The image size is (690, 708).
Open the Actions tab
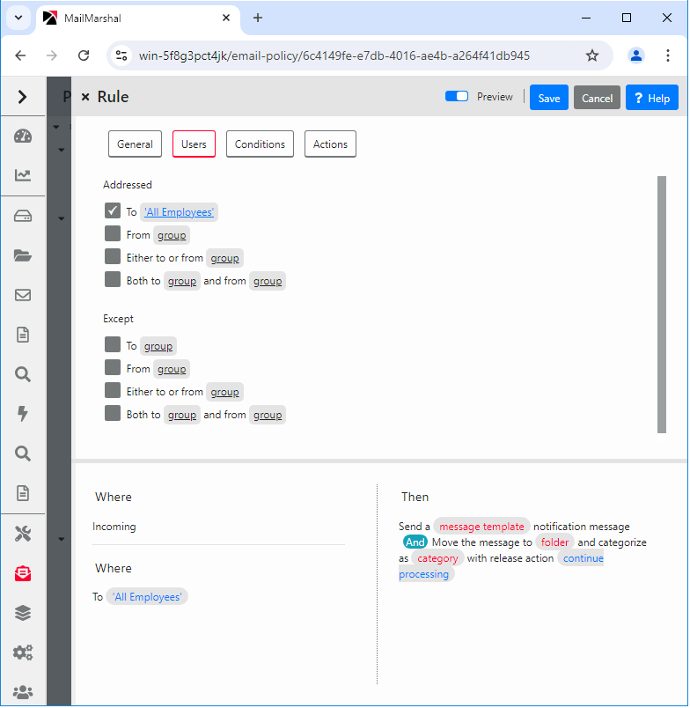[330, 144]
